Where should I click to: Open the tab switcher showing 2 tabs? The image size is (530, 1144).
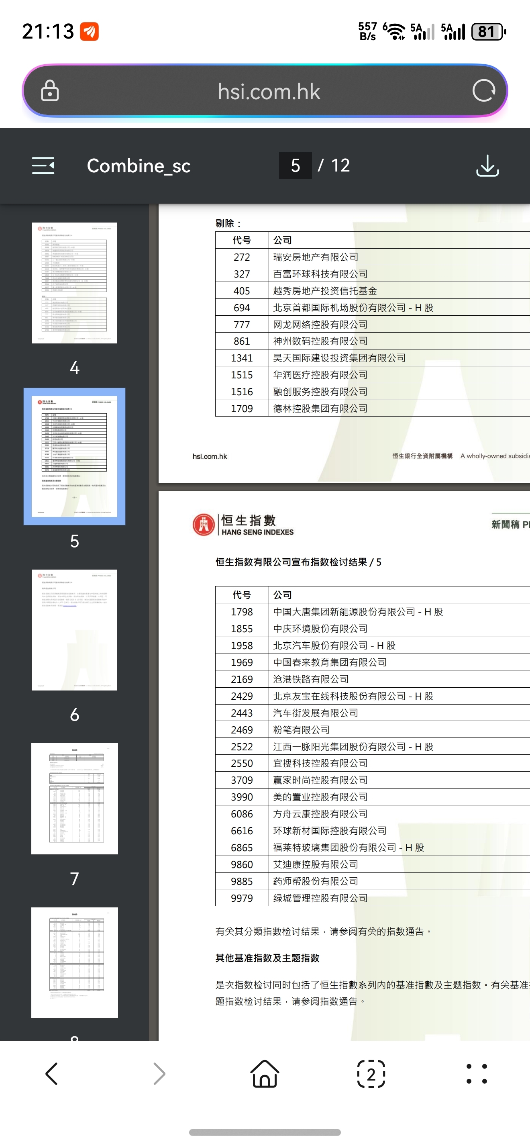371,1074
